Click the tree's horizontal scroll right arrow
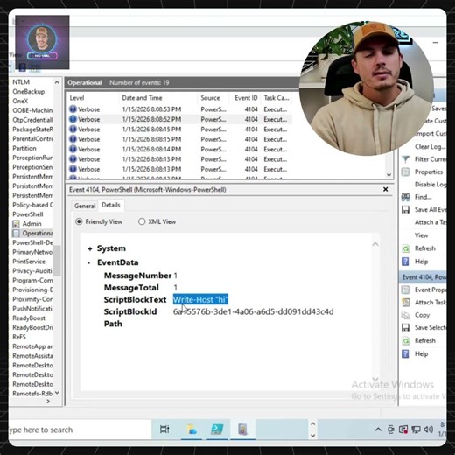 pos(48,402)
